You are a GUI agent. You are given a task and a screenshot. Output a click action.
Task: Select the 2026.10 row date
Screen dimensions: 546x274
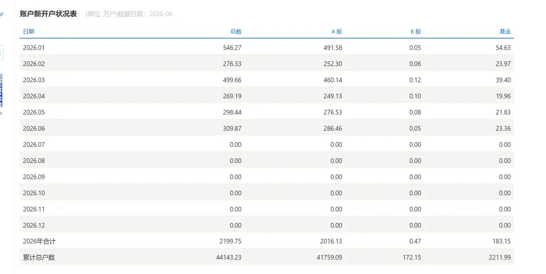tap(34, 193)
